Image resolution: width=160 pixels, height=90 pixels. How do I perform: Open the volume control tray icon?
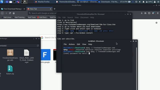(x=140, y=2)
